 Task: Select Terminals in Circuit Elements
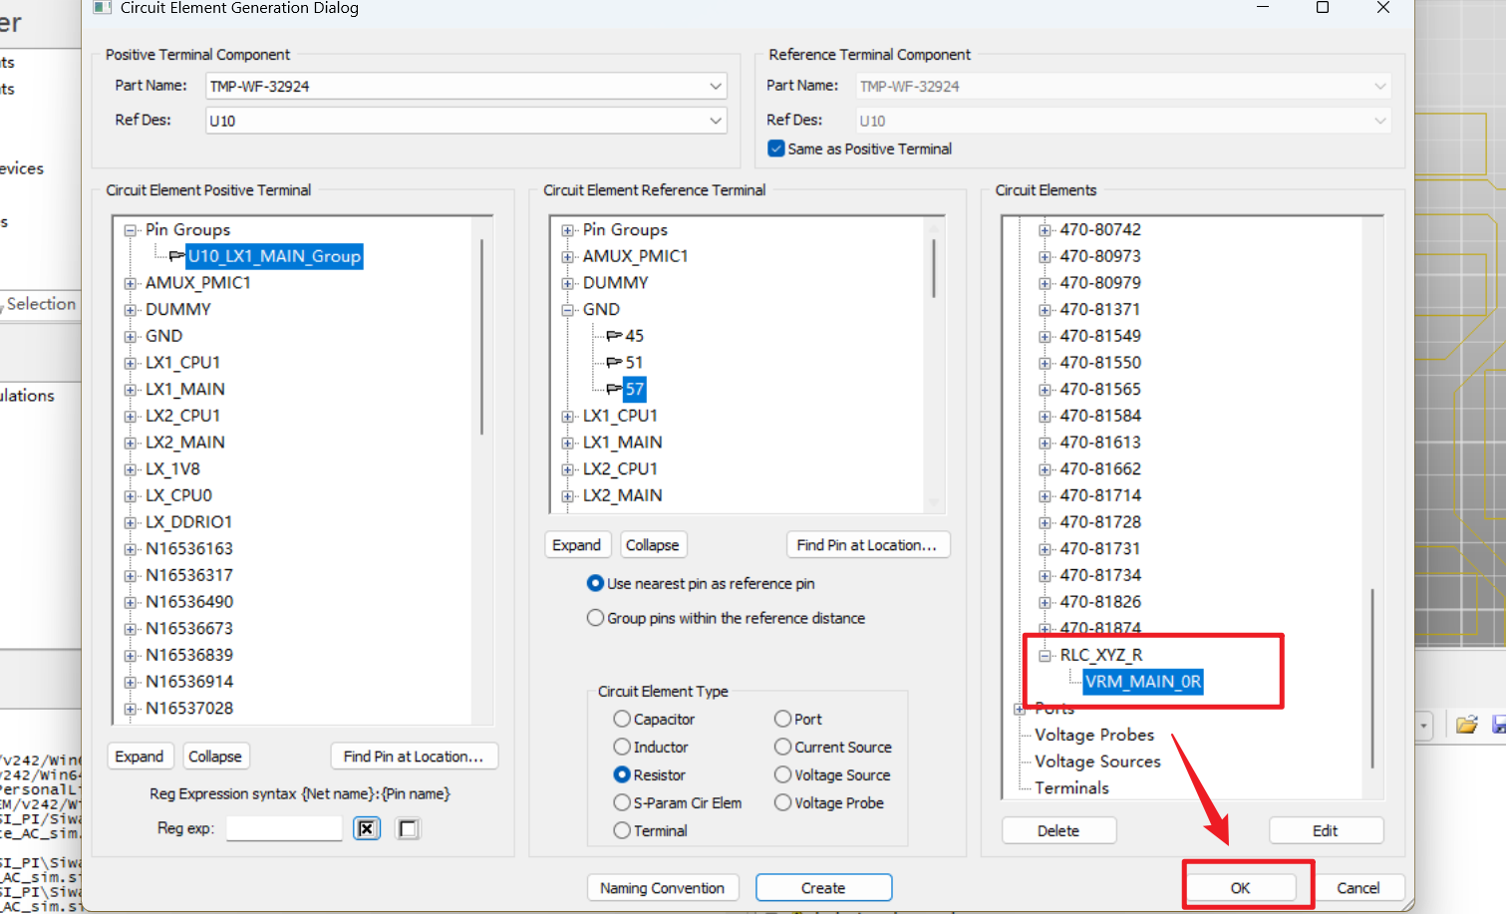[1071, 788]
